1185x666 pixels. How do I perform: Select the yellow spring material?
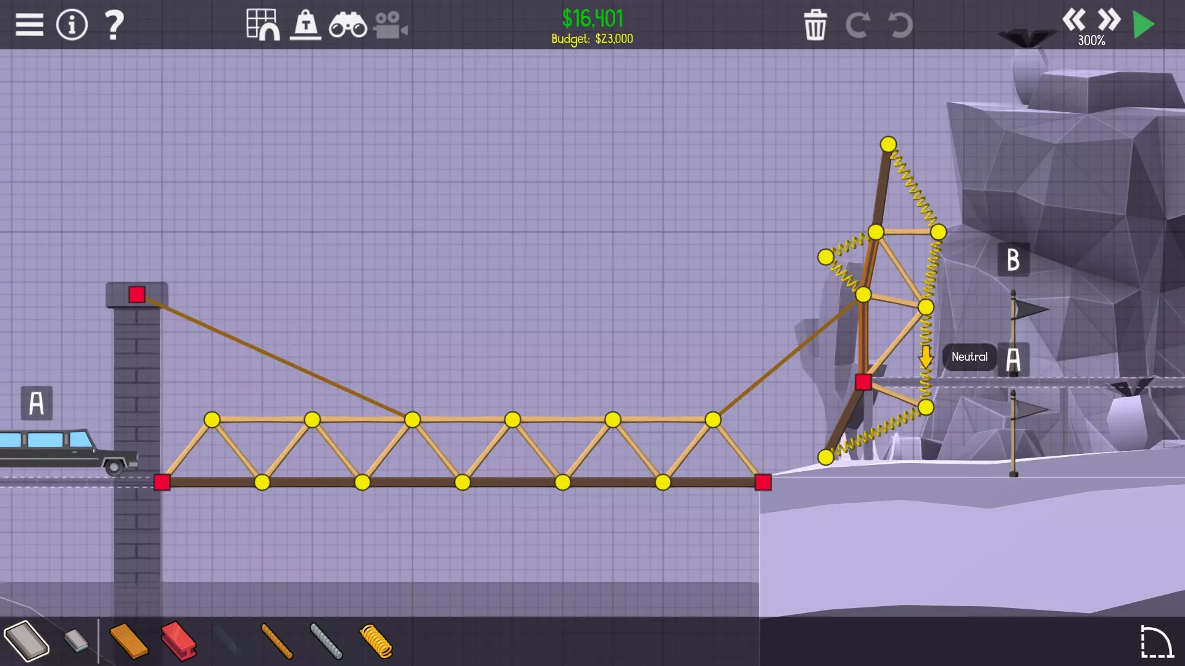click(x=375, y=641)
